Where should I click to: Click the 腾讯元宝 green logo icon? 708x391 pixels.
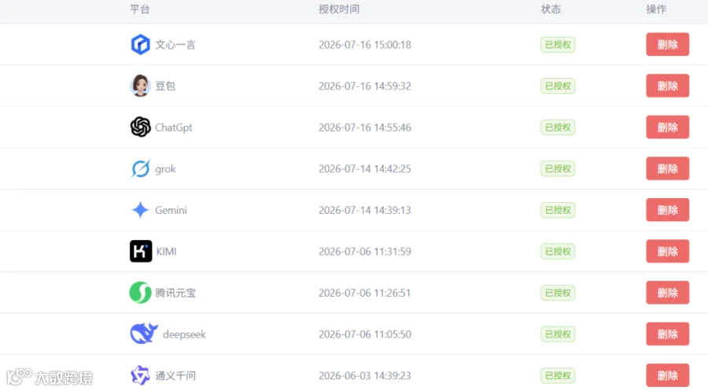pos(141,293)
